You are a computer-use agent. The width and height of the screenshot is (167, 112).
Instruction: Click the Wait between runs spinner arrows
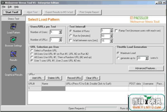coord(111,41)
